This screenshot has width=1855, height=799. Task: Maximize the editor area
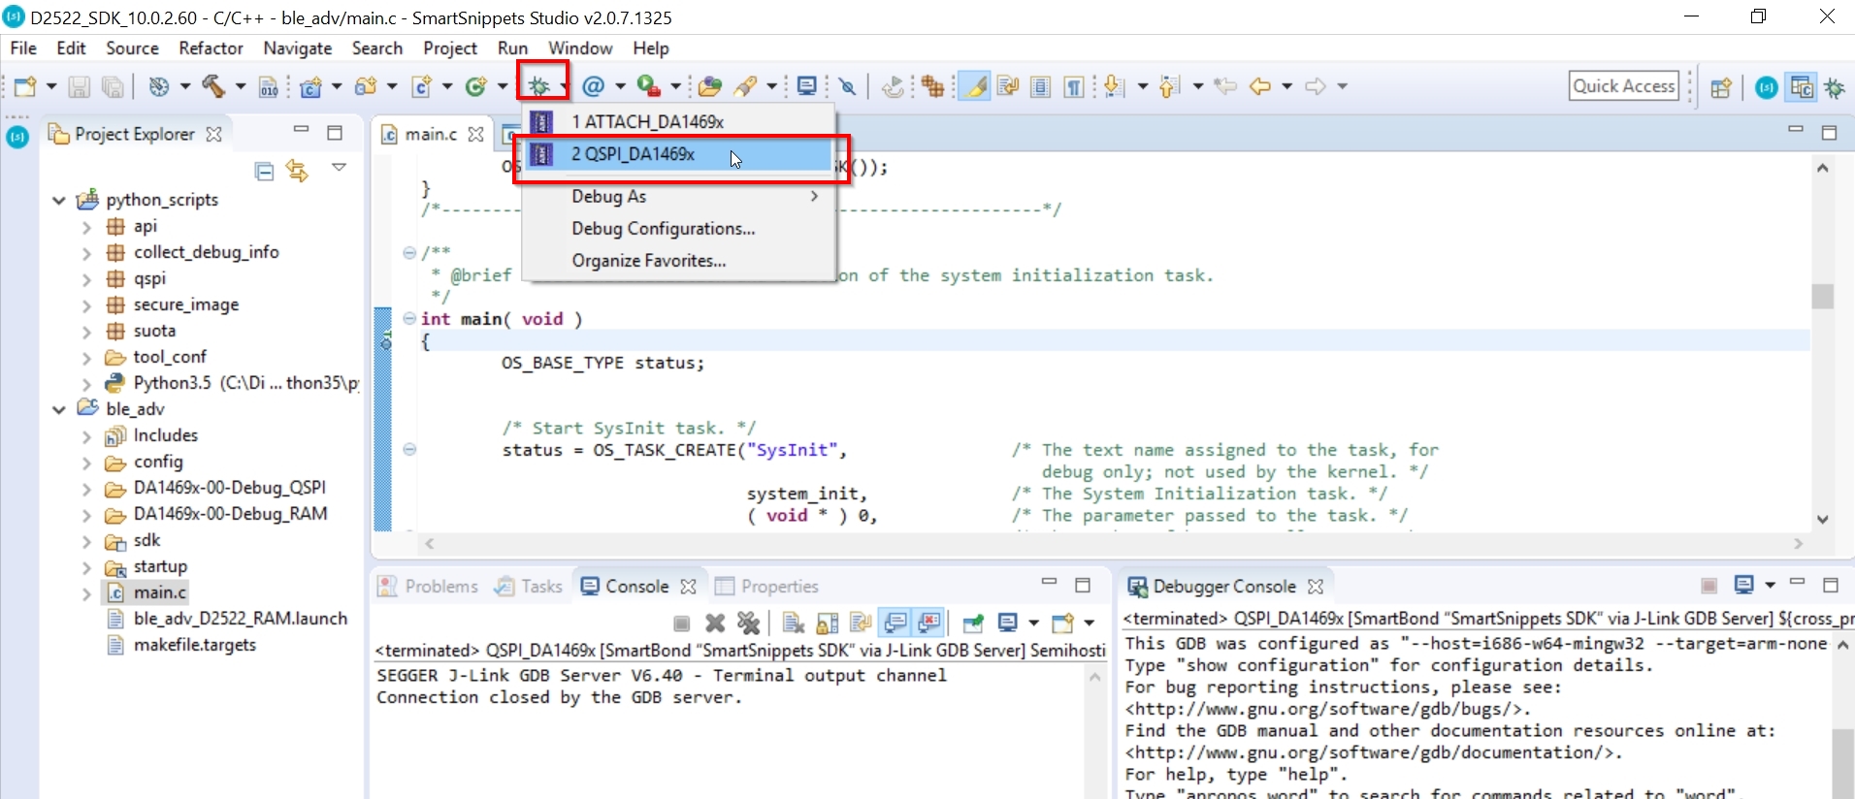1830,133
